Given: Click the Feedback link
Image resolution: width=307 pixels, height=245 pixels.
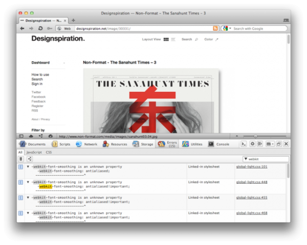Looking at the screenshot, I should tap(38, 102).
